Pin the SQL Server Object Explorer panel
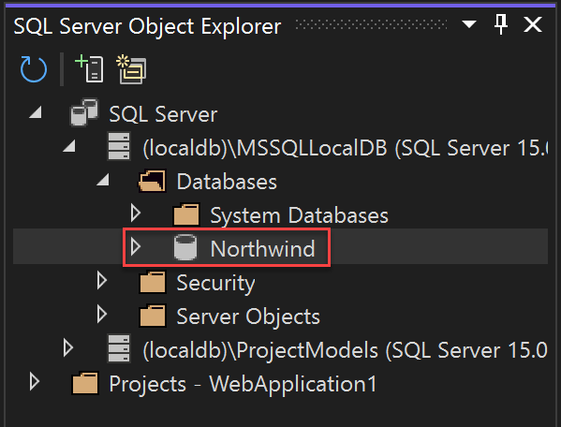 [501, 24]
